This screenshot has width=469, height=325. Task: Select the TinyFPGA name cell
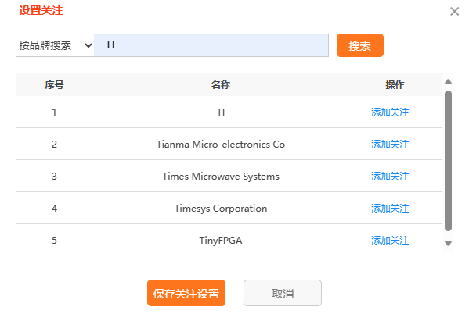coord(221,241)
